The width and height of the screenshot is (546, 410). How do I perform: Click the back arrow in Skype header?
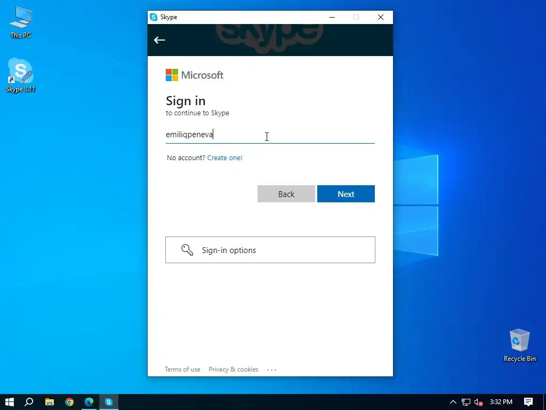tap(159, 40)
